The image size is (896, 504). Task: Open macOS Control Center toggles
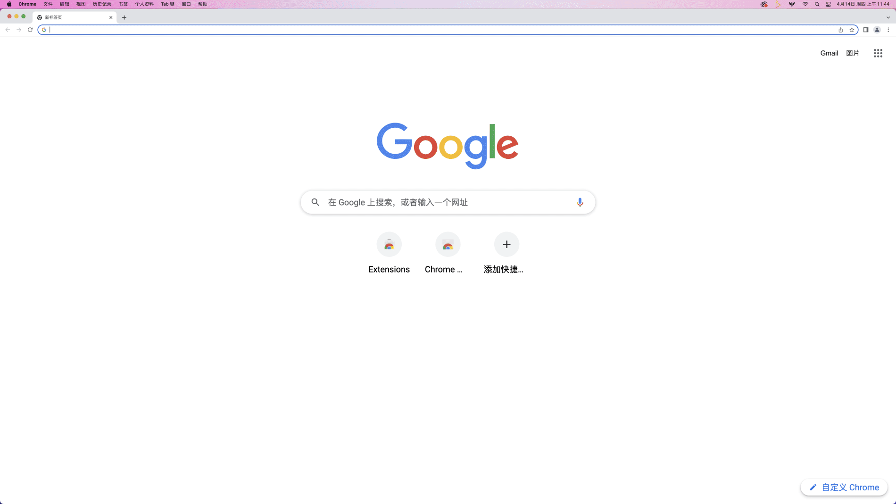tap(828, 4)
